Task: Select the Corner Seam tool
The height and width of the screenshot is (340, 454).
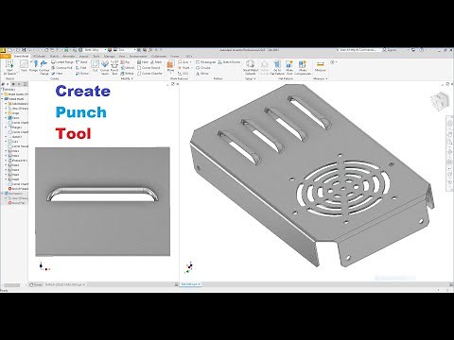Action: point(105,67)
